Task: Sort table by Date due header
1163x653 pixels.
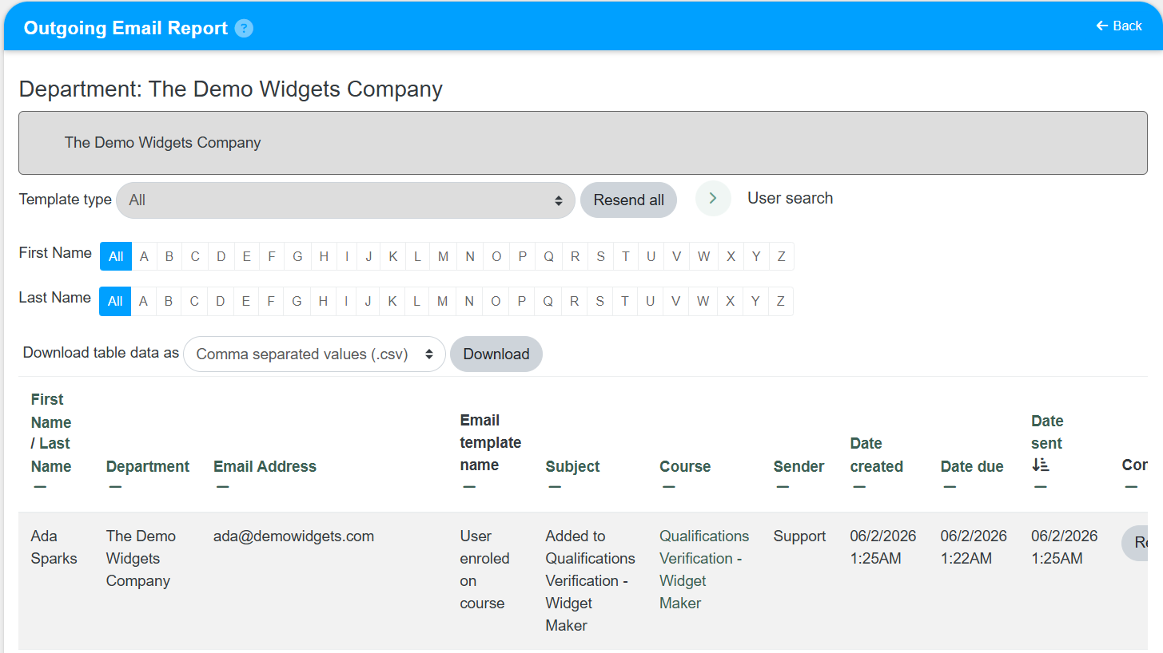Action: click(972, 466)
